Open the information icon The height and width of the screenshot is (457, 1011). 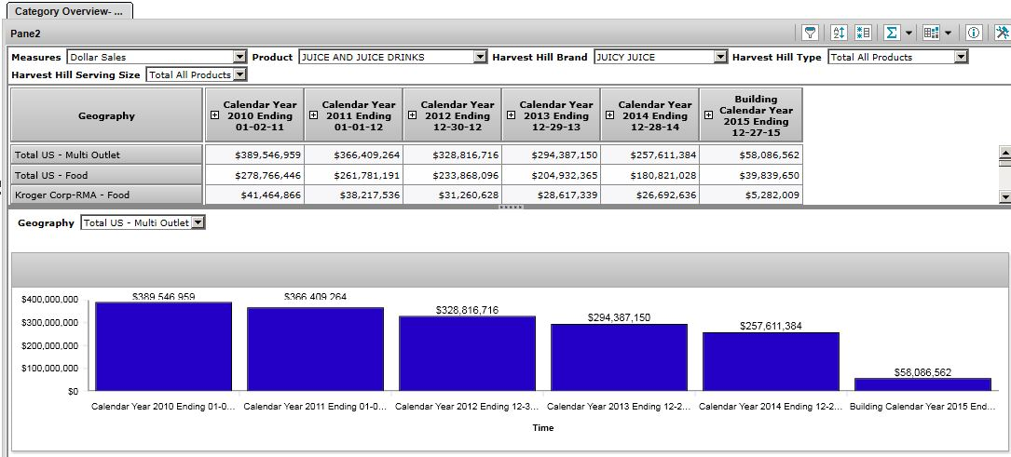tap(974, 33)
